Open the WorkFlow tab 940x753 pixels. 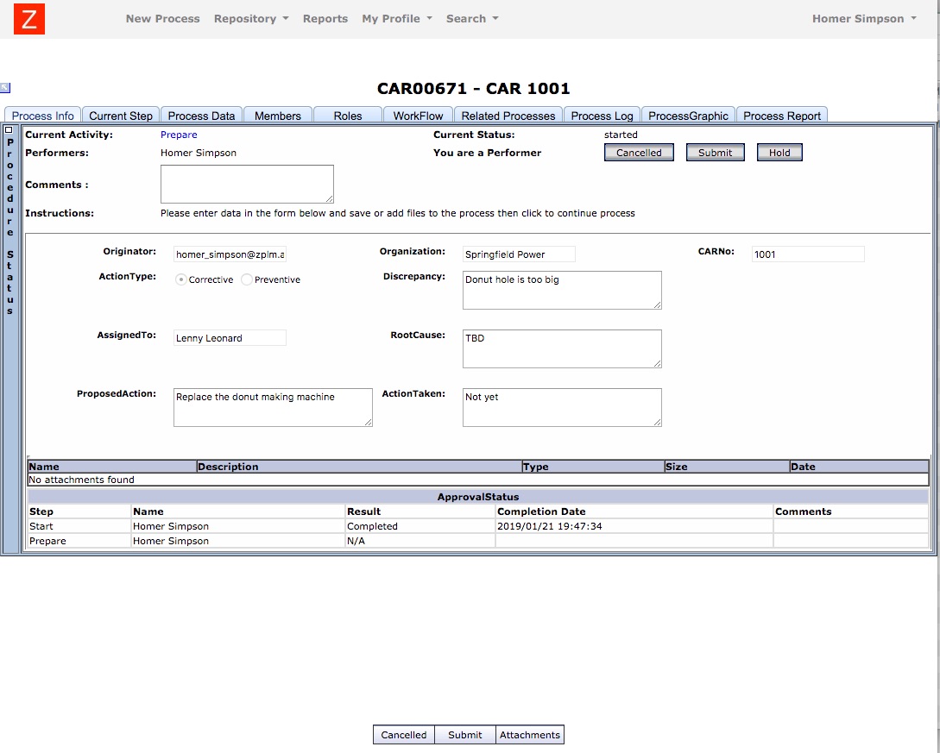point(418,115)
